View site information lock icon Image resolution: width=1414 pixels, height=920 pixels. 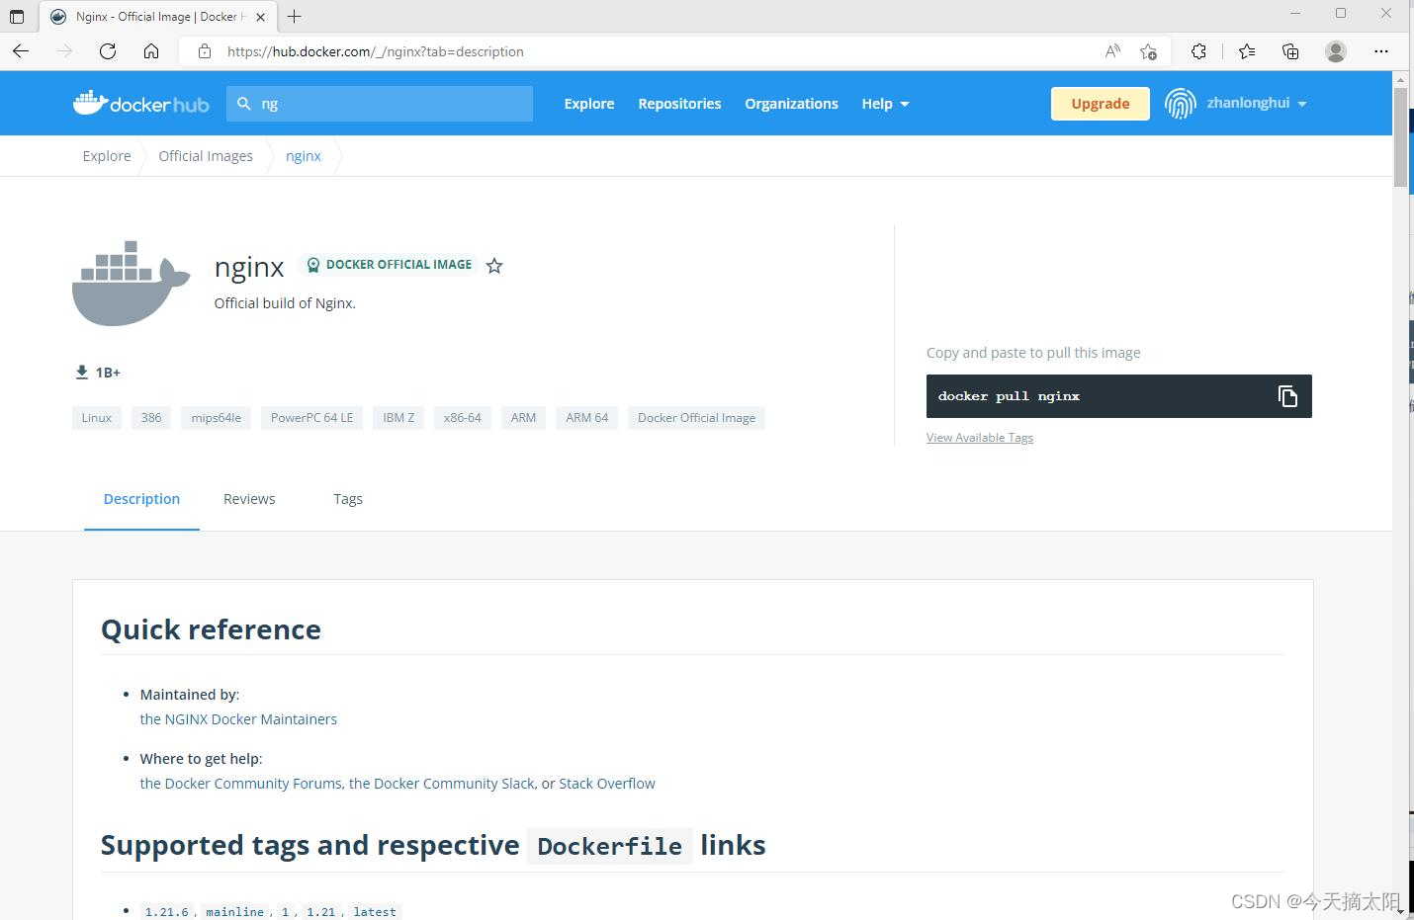pyautogui.click(x=205, y=51)
